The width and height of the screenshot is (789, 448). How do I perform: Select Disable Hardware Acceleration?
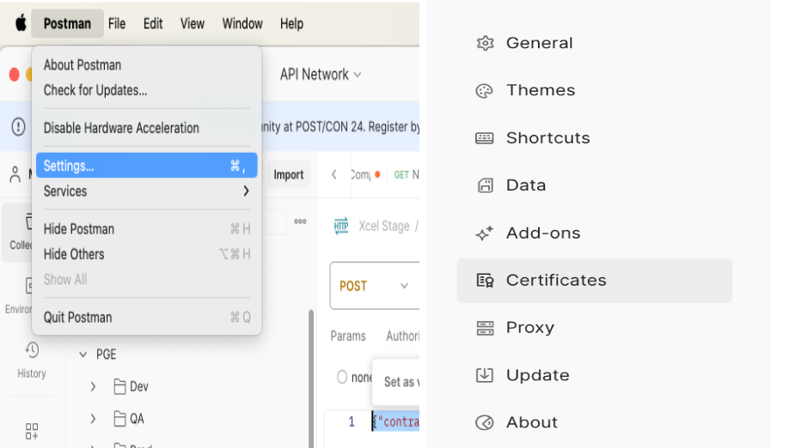(x=146, y=128)
